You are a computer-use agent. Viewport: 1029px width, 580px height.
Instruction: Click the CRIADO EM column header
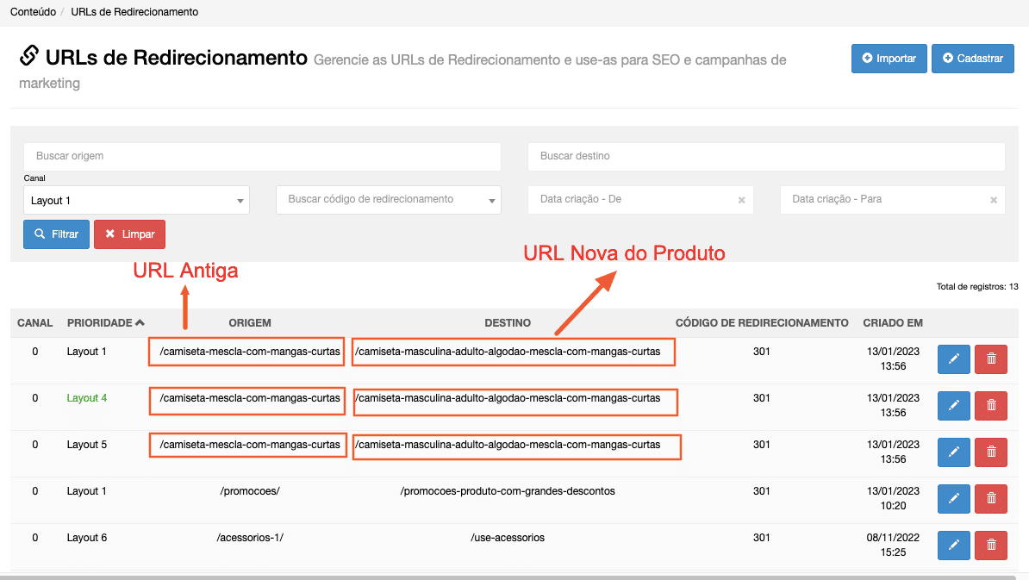click(x=893, y=323)
